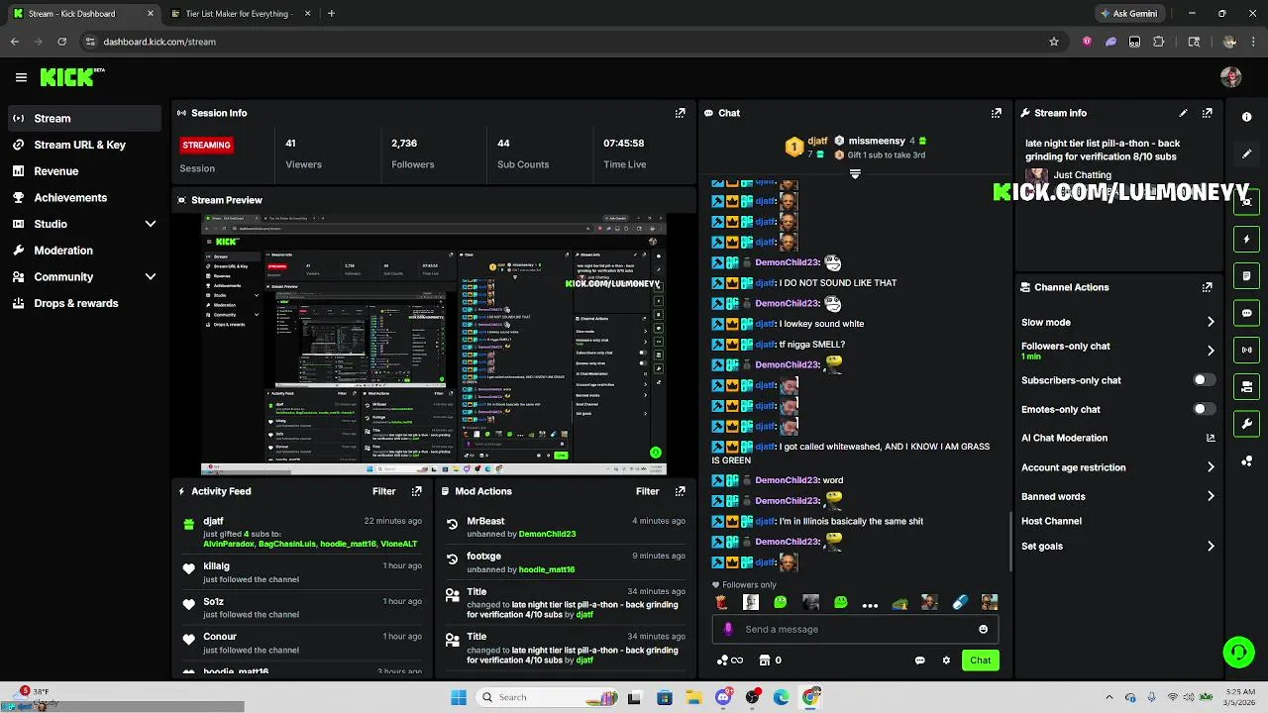Open the channel points infinity icon

point(729,661)
